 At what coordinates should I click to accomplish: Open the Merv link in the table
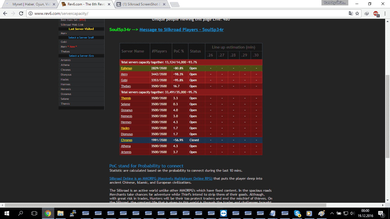(124, 74)
